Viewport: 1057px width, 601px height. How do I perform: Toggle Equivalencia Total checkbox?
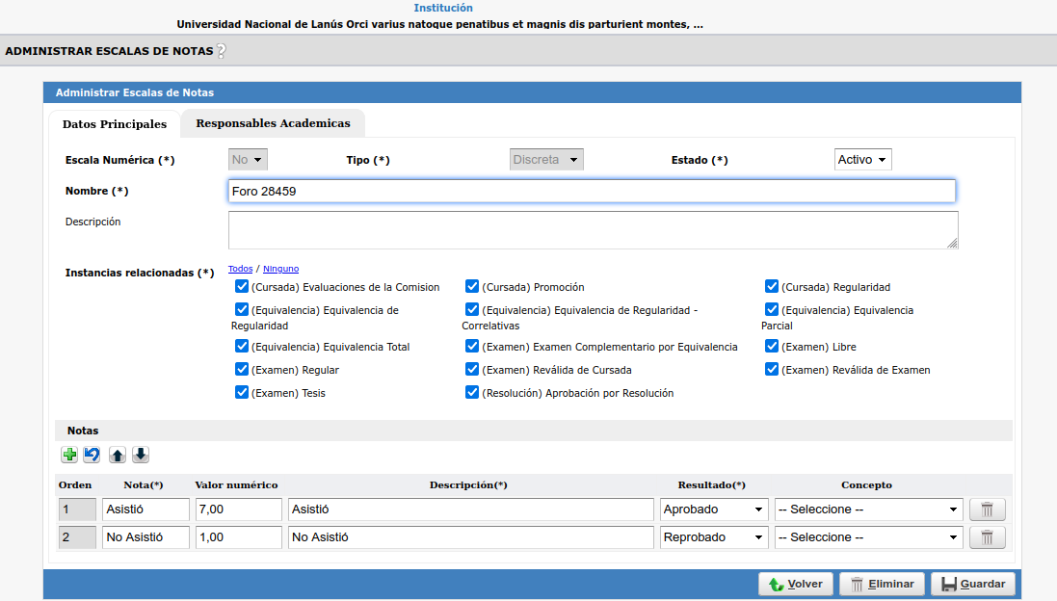[241, 346]
